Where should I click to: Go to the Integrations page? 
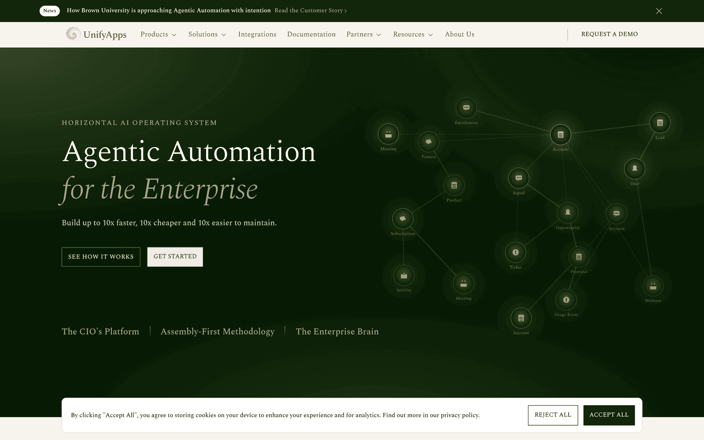(x=257, y=34)
